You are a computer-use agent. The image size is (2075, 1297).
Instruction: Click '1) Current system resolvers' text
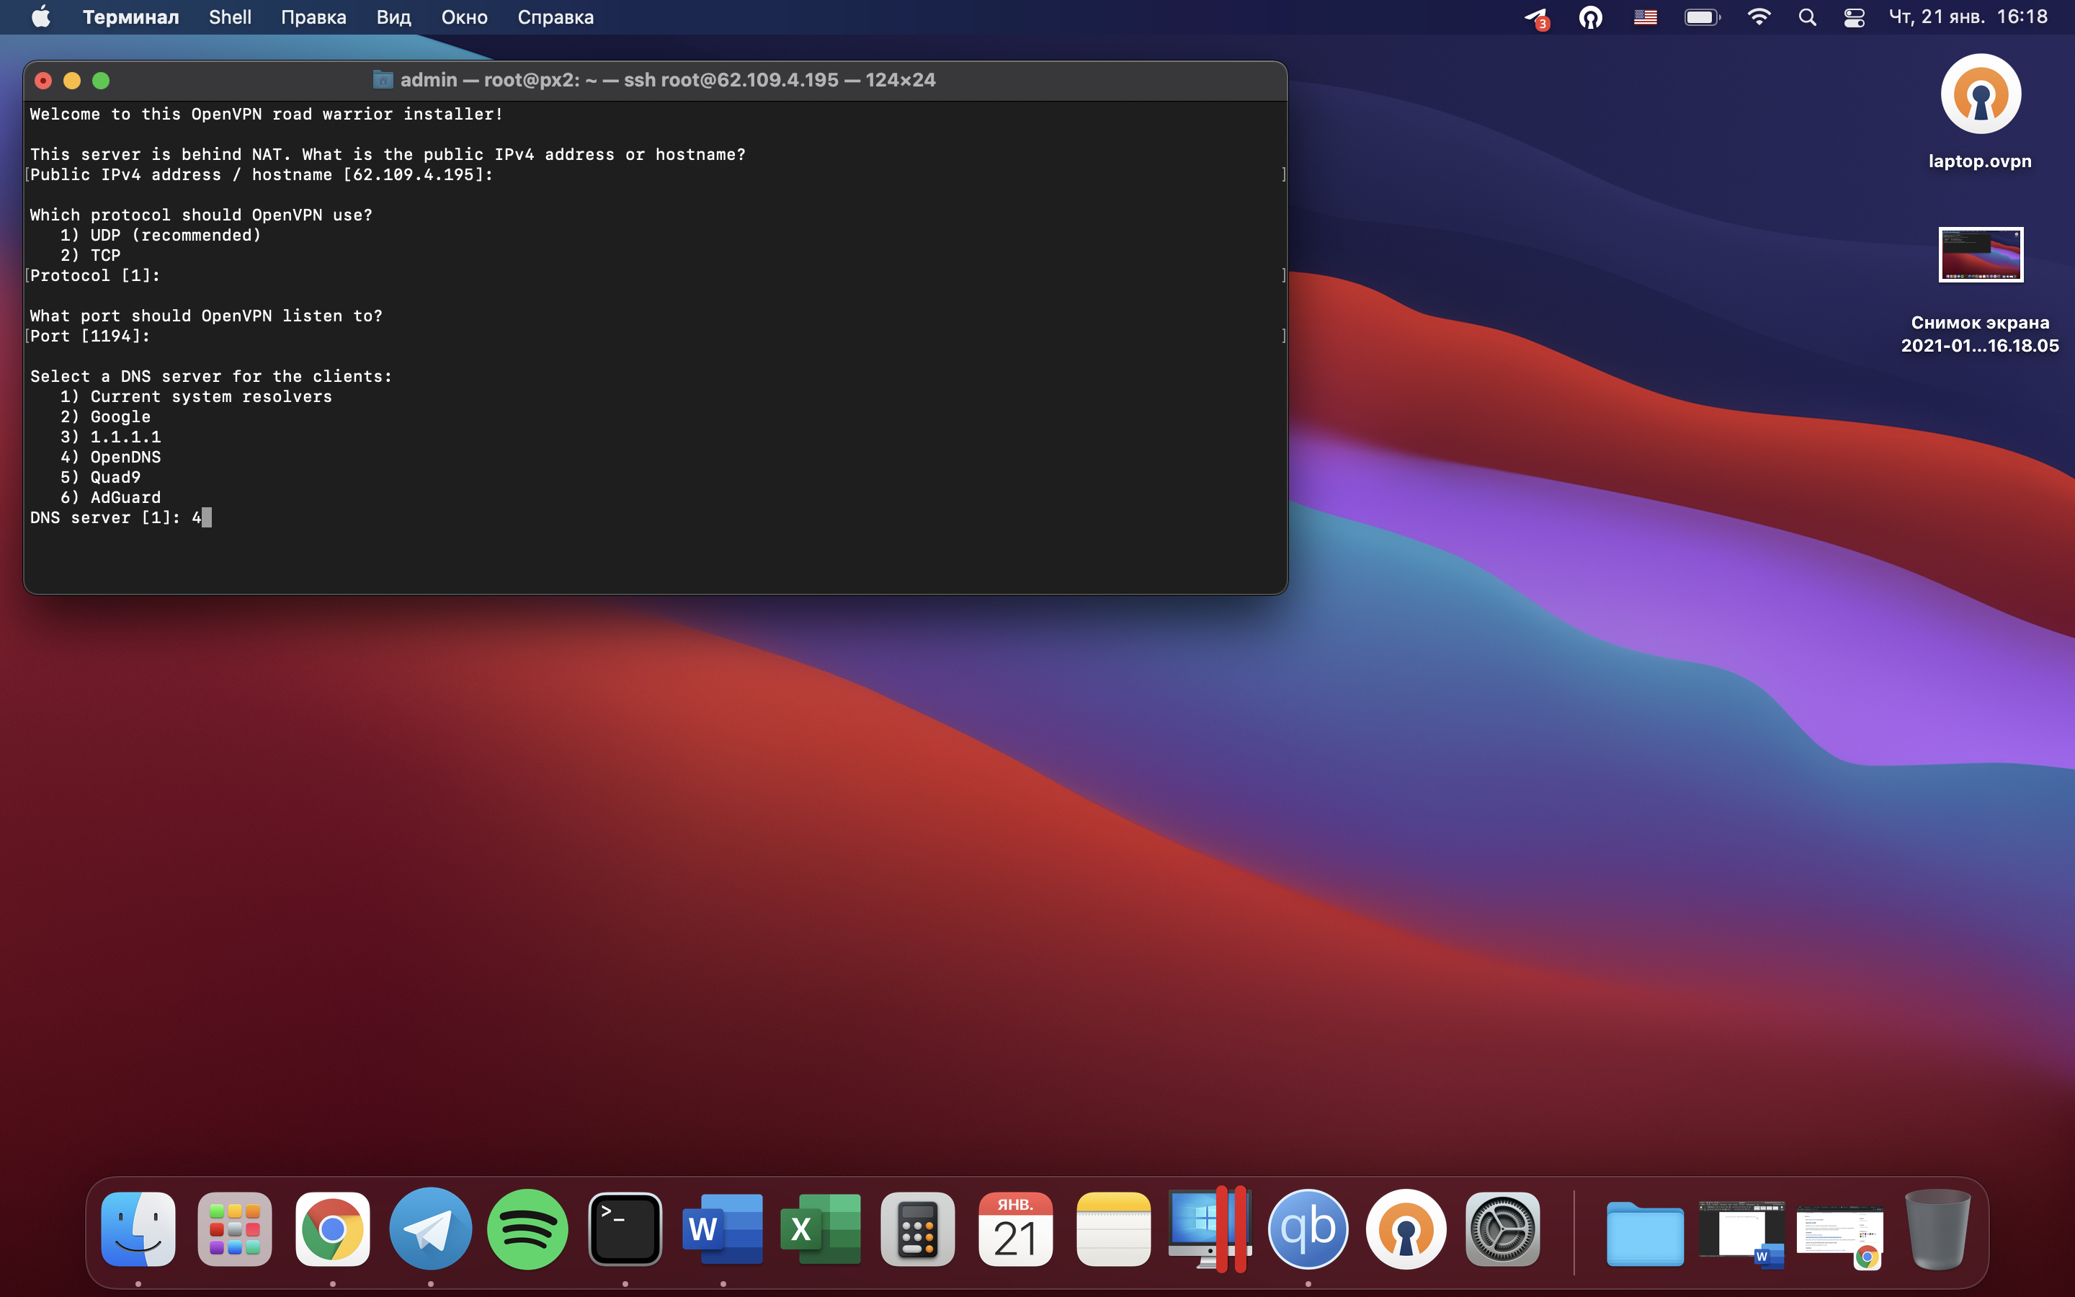click(197, 396)
